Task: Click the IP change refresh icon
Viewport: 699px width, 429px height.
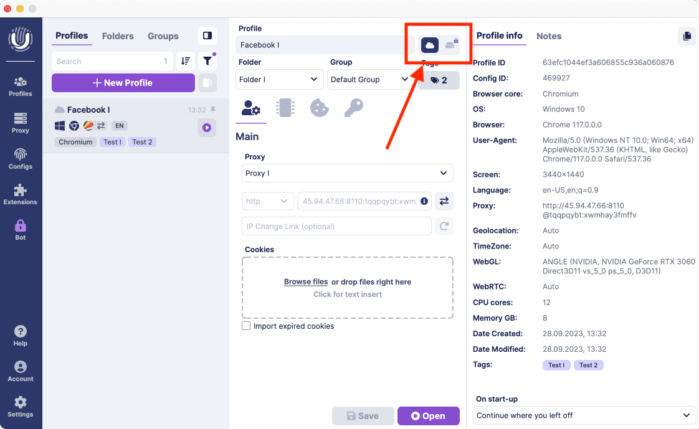Action: pos(444,226)
